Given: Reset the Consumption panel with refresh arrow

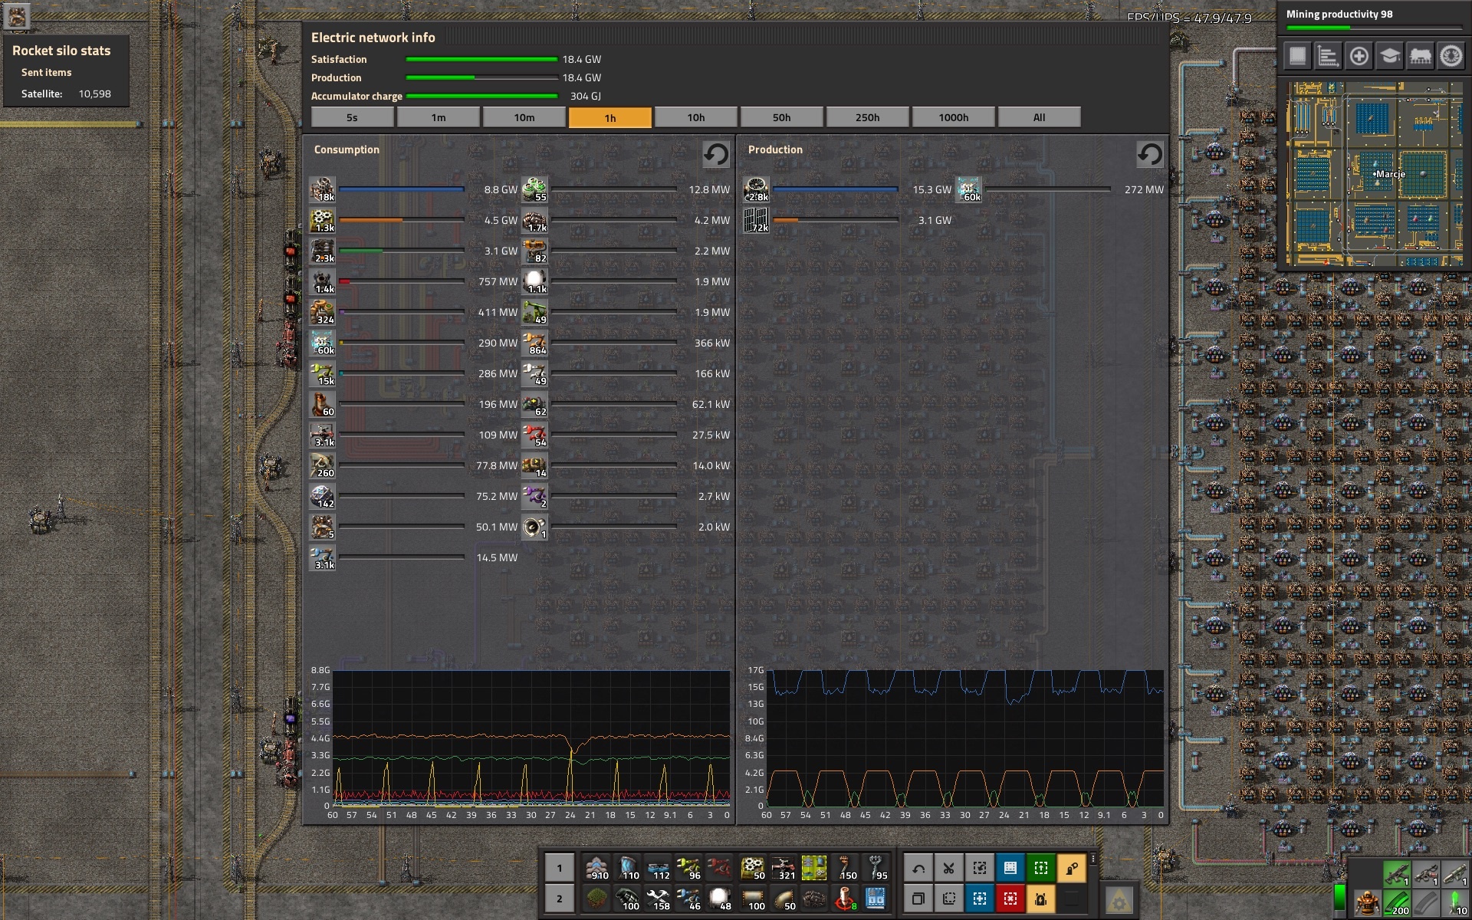Looking at the screenshot, I should click(716, 154).
